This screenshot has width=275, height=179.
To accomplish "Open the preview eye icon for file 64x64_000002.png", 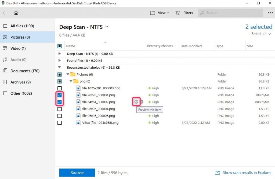I will 136,102.
